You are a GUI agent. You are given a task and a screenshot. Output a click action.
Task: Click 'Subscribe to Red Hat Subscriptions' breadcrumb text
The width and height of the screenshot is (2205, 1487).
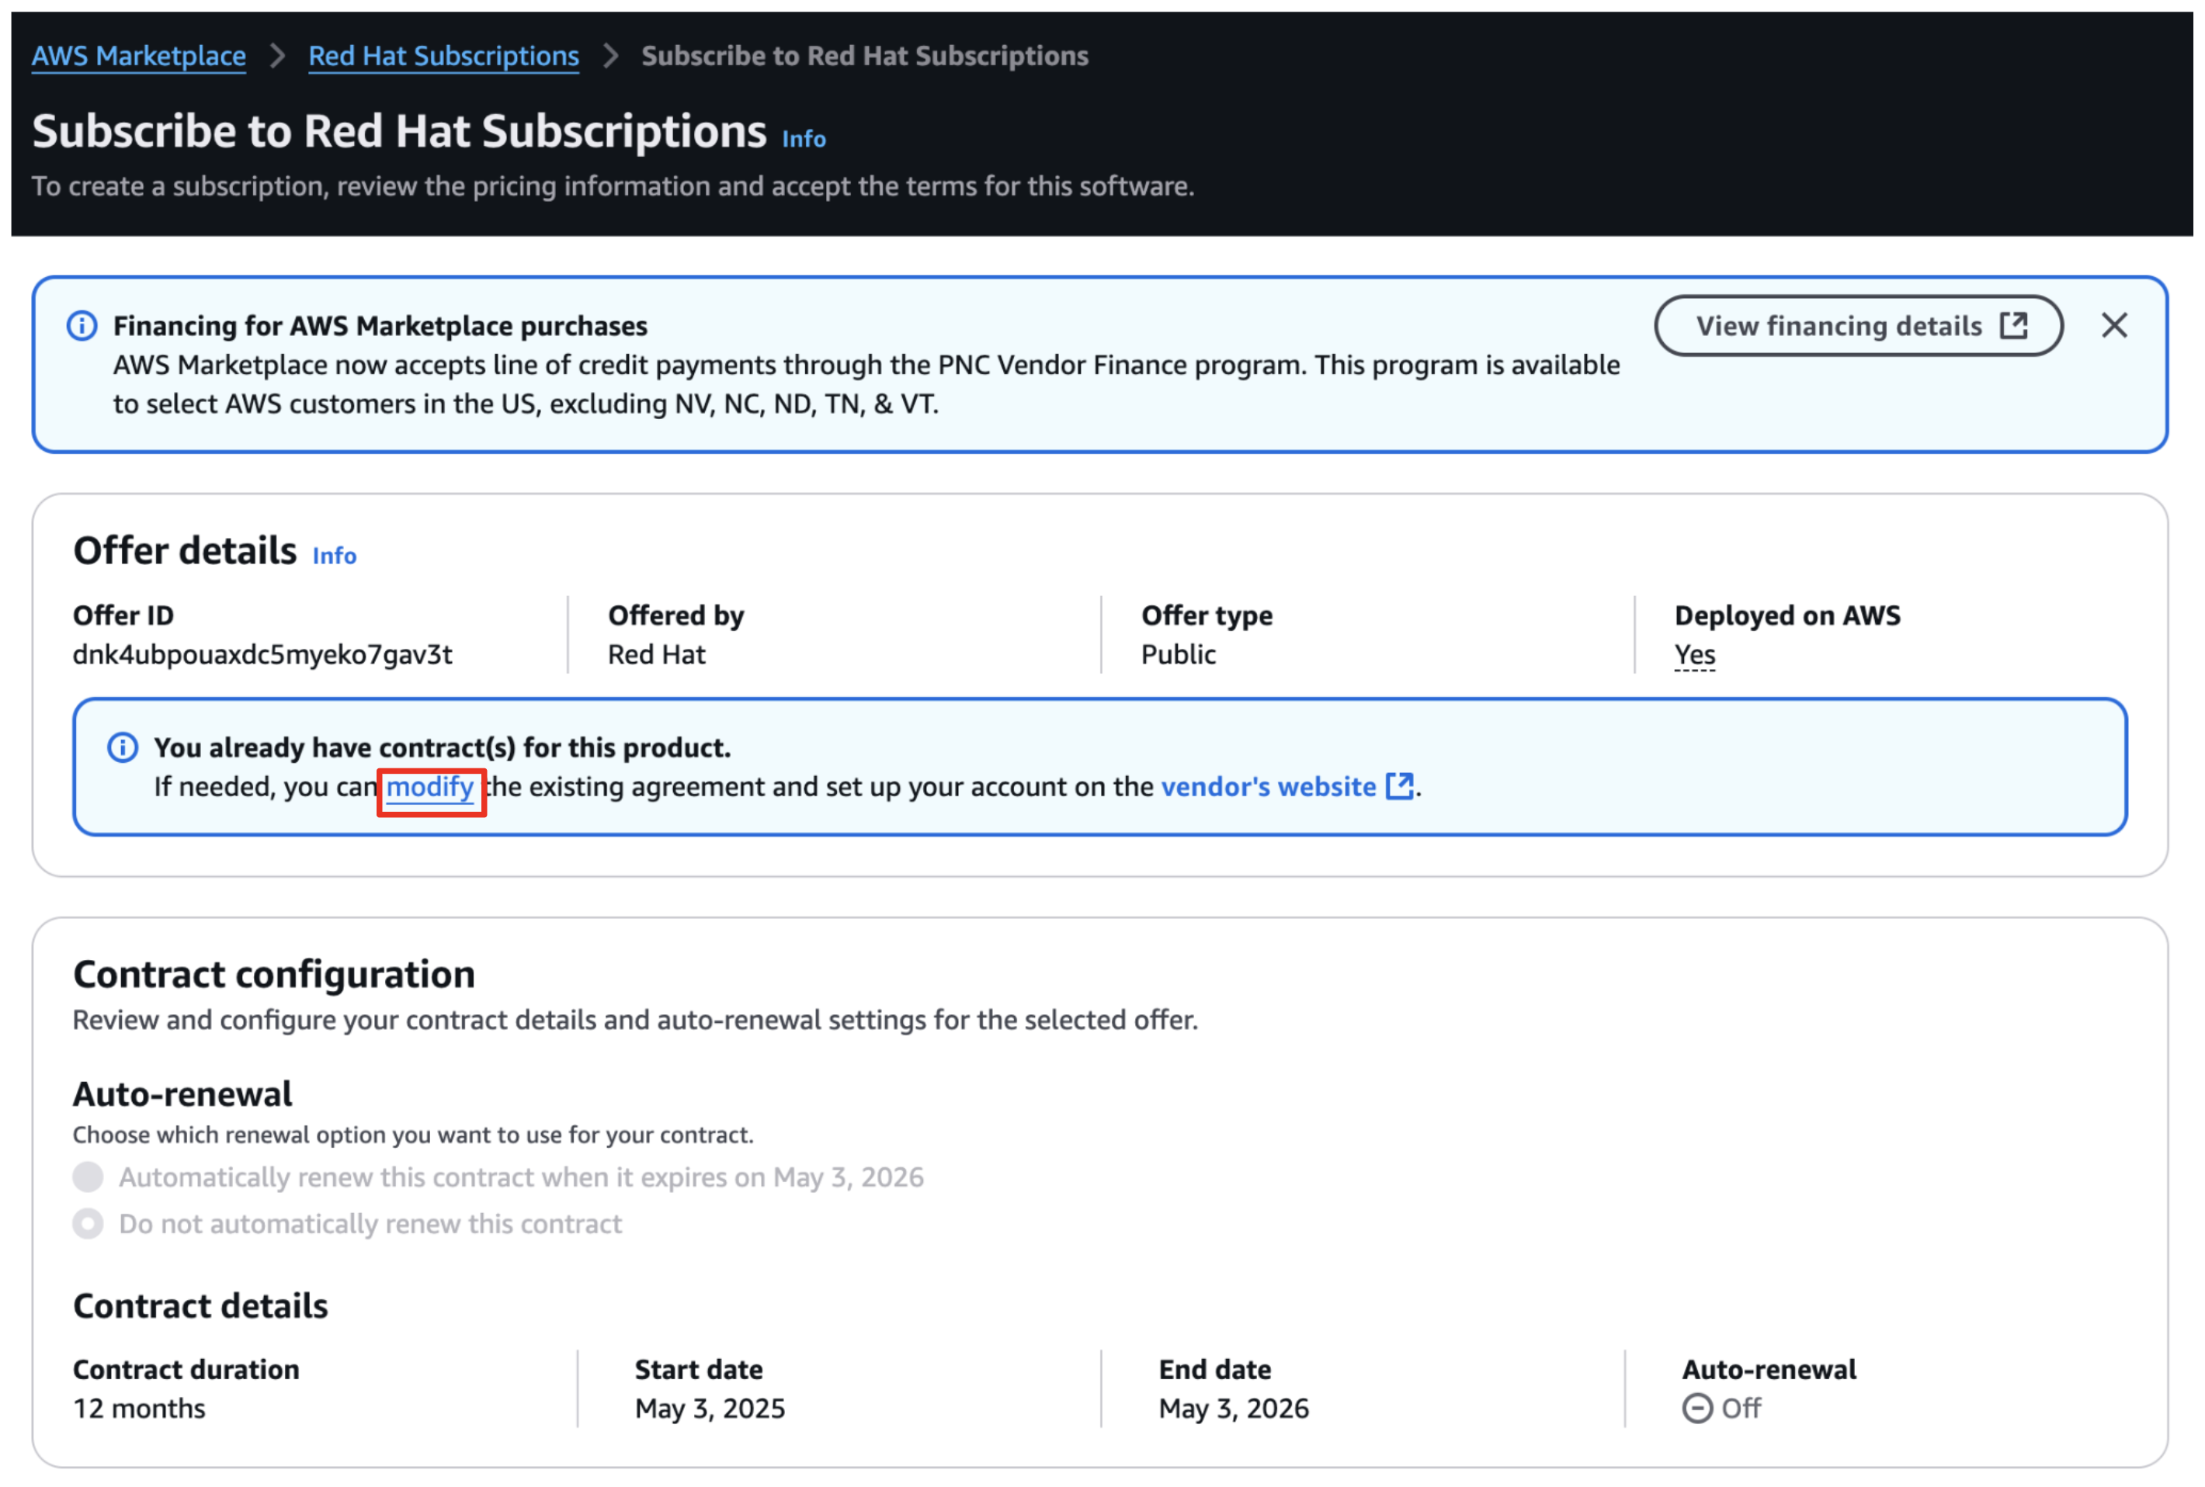coord(864,56)
